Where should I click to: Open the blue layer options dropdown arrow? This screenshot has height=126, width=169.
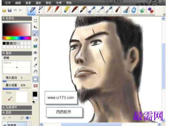coord(30,118)
